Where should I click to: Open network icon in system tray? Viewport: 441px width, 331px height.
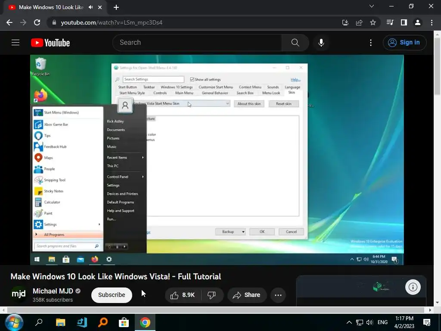tap(360, 322)
